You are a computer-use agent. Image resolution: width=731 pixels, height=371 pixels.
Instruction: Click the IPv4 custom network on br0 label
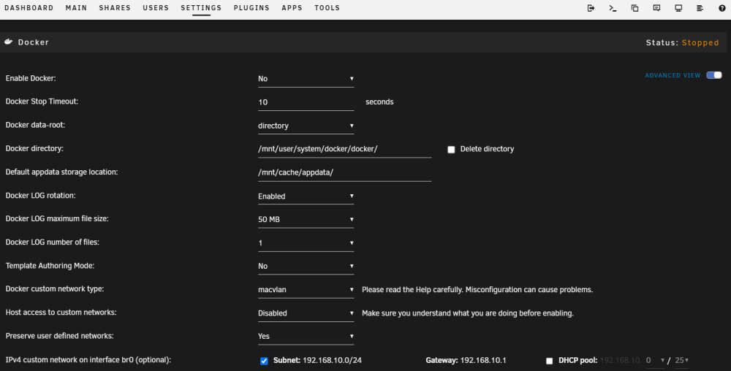pos(88,359)
